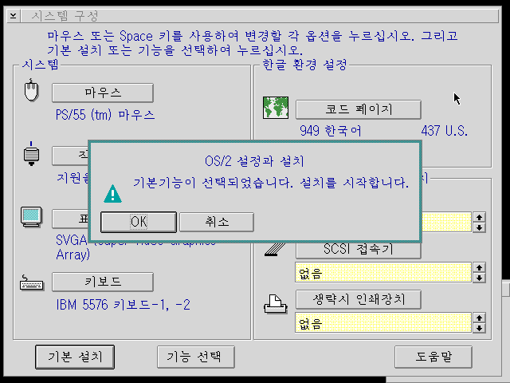Screen dimensions: 510x383
Task: Click the '437 U.S.' code page text
Action: tap(445, 131)
